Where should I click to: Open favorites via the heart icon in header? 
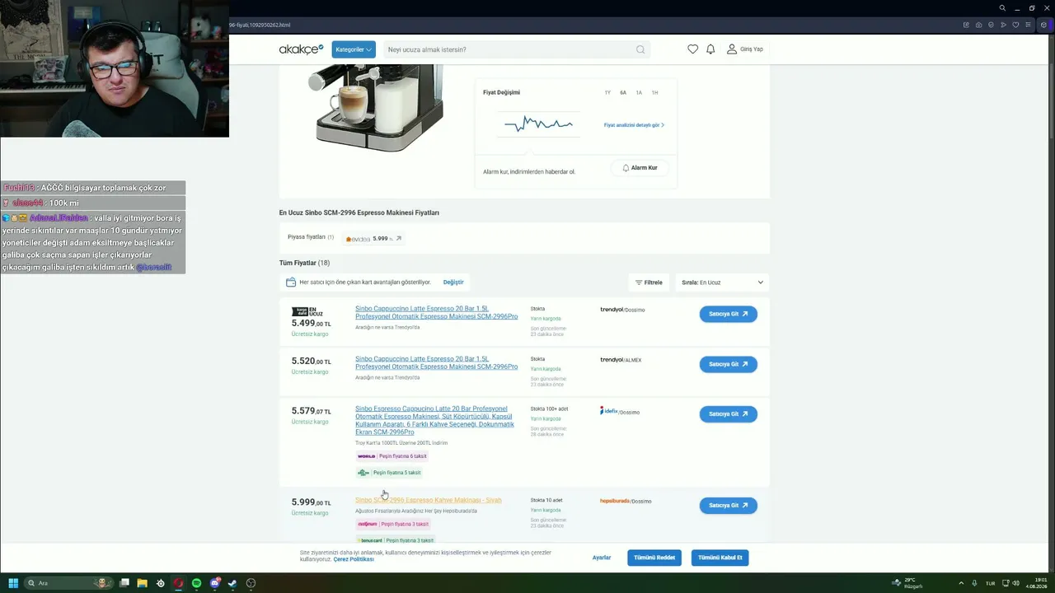click(692, 49)
